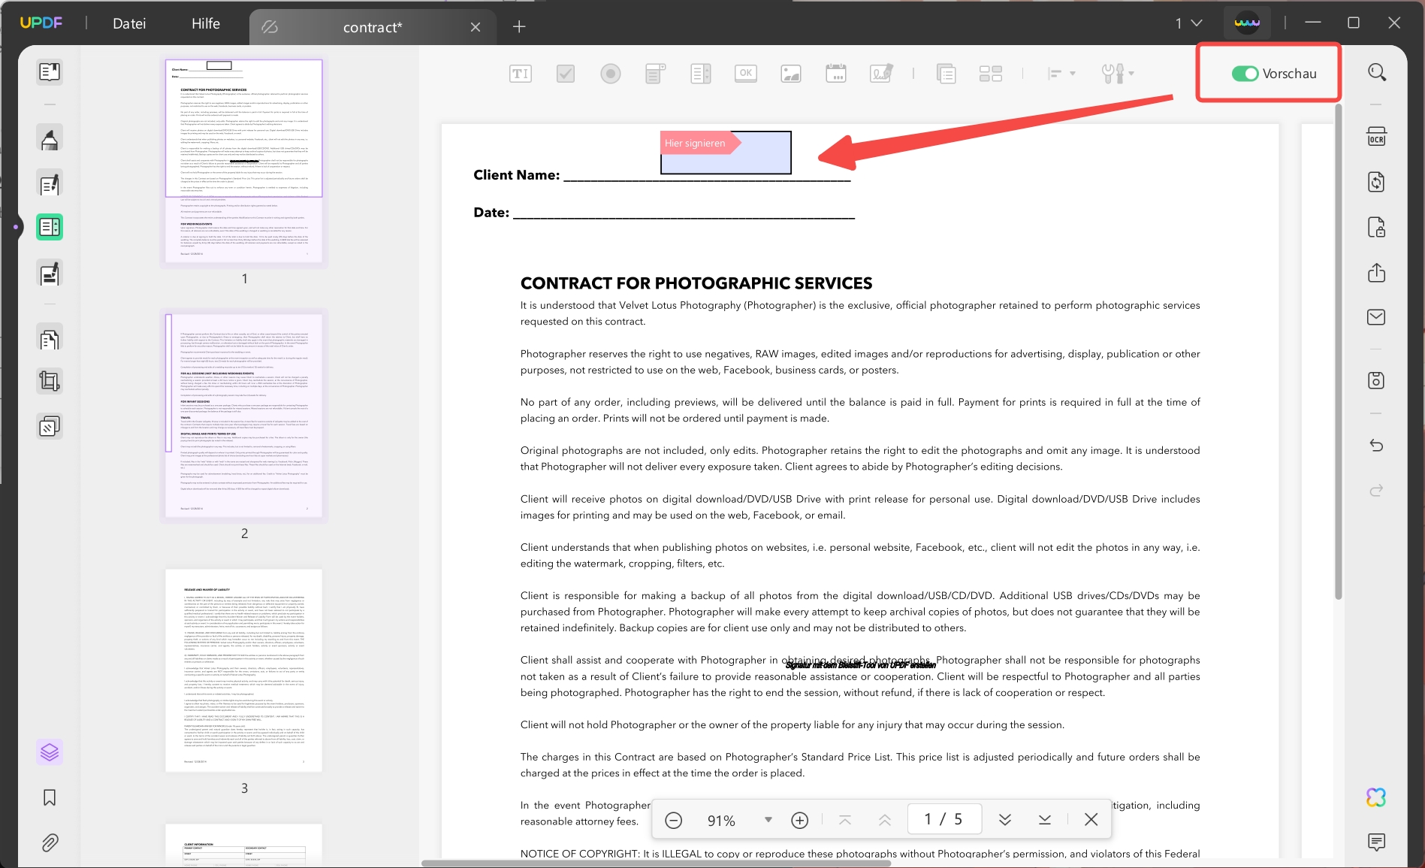Close the contract* tab
Viewport: 1425px width, 868px height.
(476, 27)
